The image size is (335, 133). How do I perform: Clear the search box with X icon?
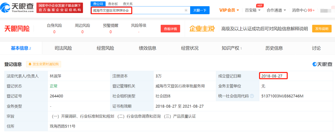point(186,10)
